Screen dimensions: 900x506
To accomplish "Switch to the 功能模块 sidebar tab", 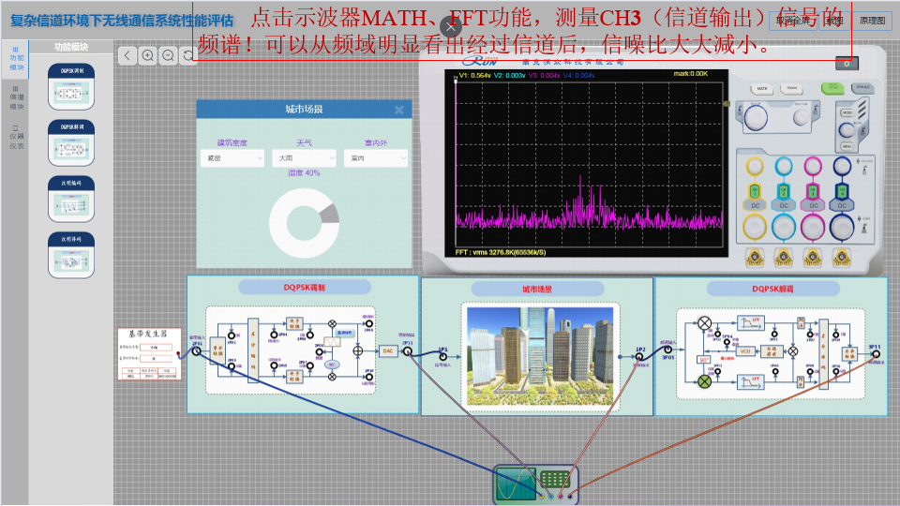I will (x=15, y=59).
